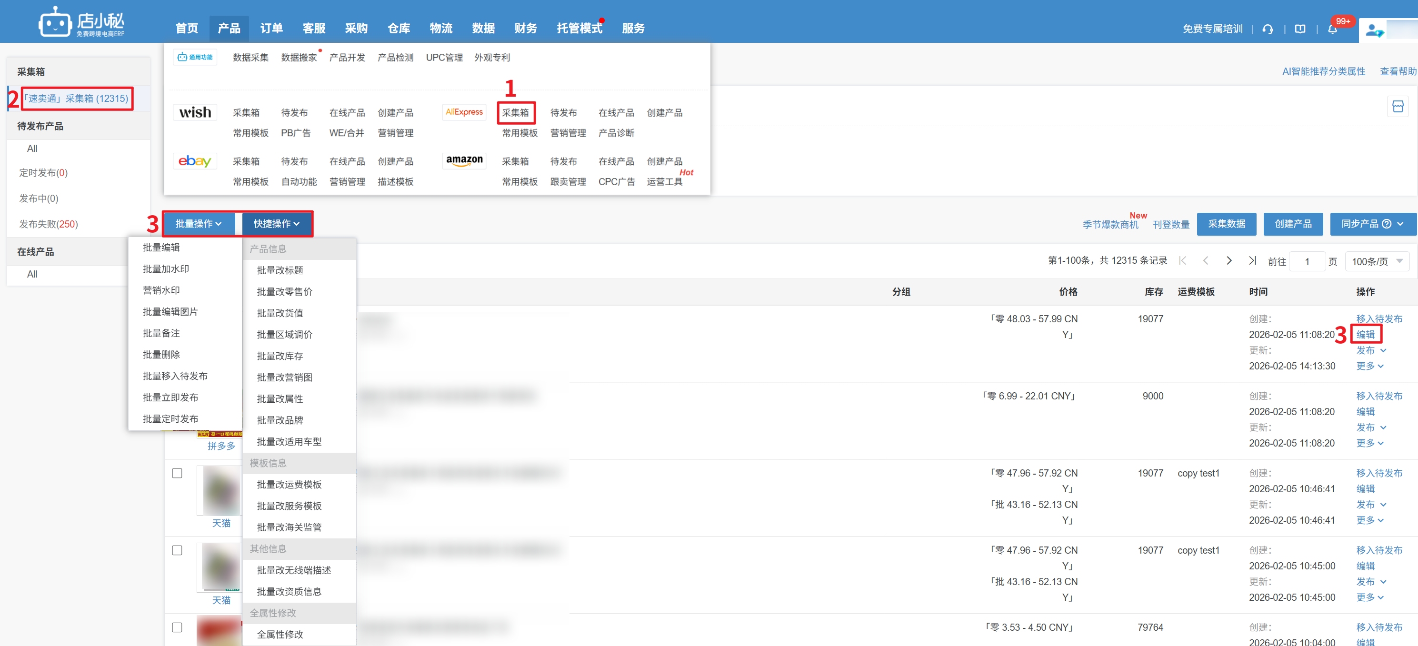
Task: Tick the bottom product row checkbox
Action: [x=177, y=627]
